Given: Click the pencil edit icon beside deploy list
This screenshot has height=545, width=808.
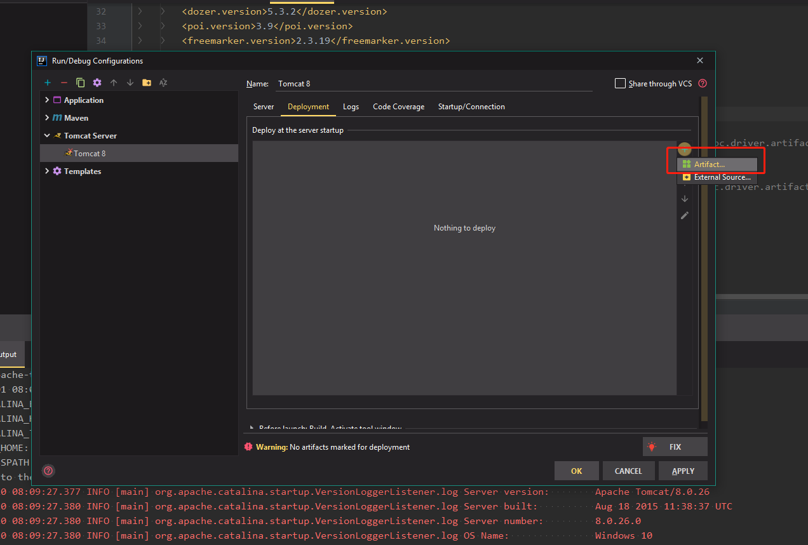Looking at the screenshot, I should click(685, 215).
